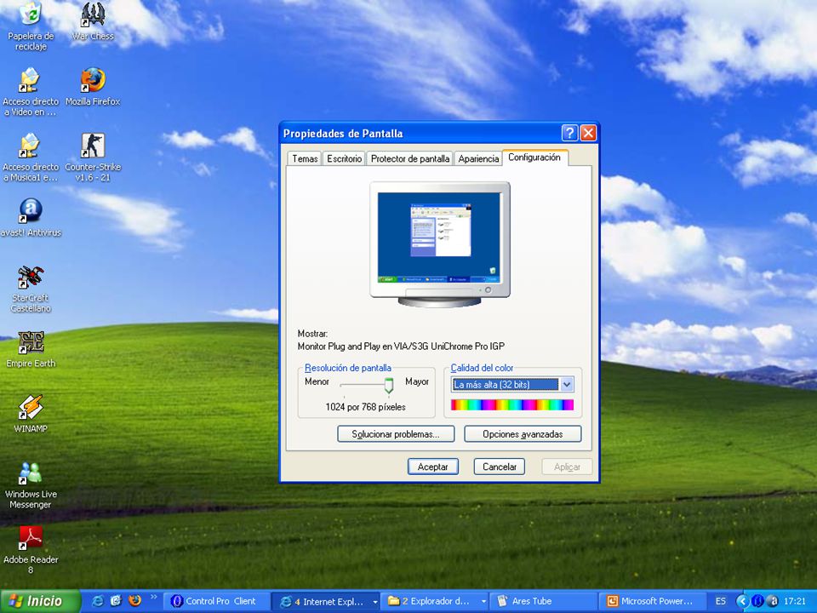Image resolution: width=817 pixels, height=613 pixels.
Task: Select the Counter-Strike v1.6 desktop icon
Action: tap(93, 158)
